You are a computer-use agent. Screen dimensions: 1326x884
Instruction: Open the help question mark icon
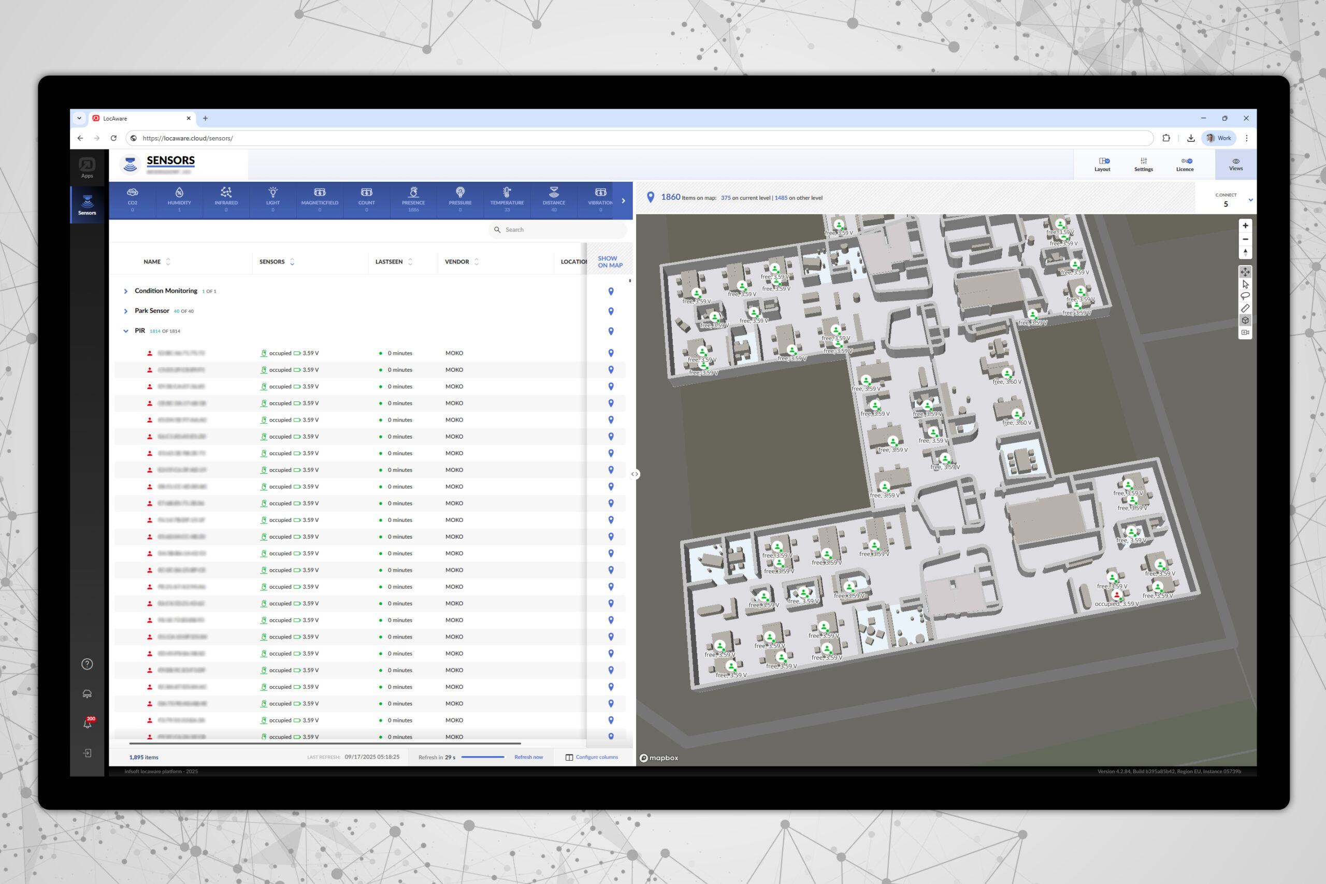coord(88,663)
